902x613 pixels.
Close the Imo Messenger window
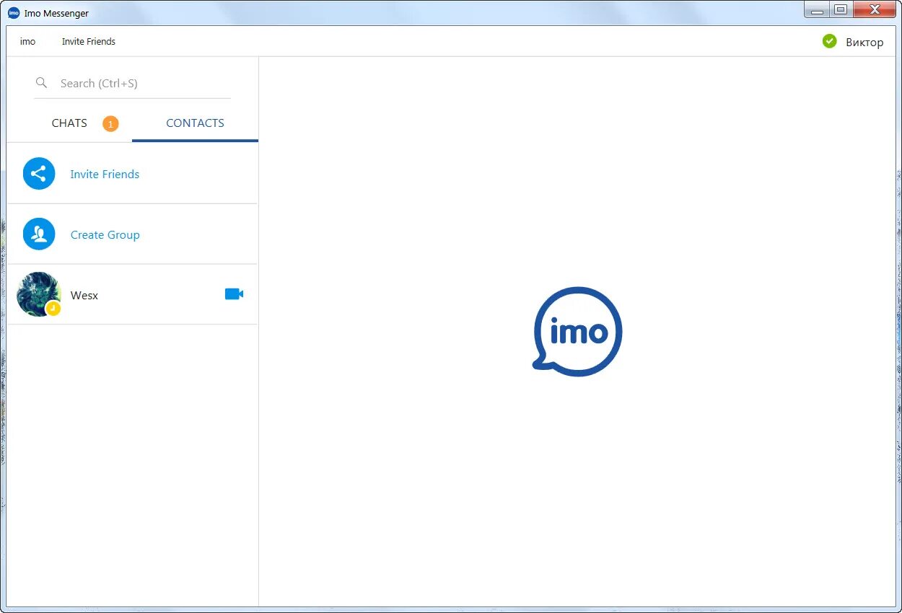tap(875, 9)
